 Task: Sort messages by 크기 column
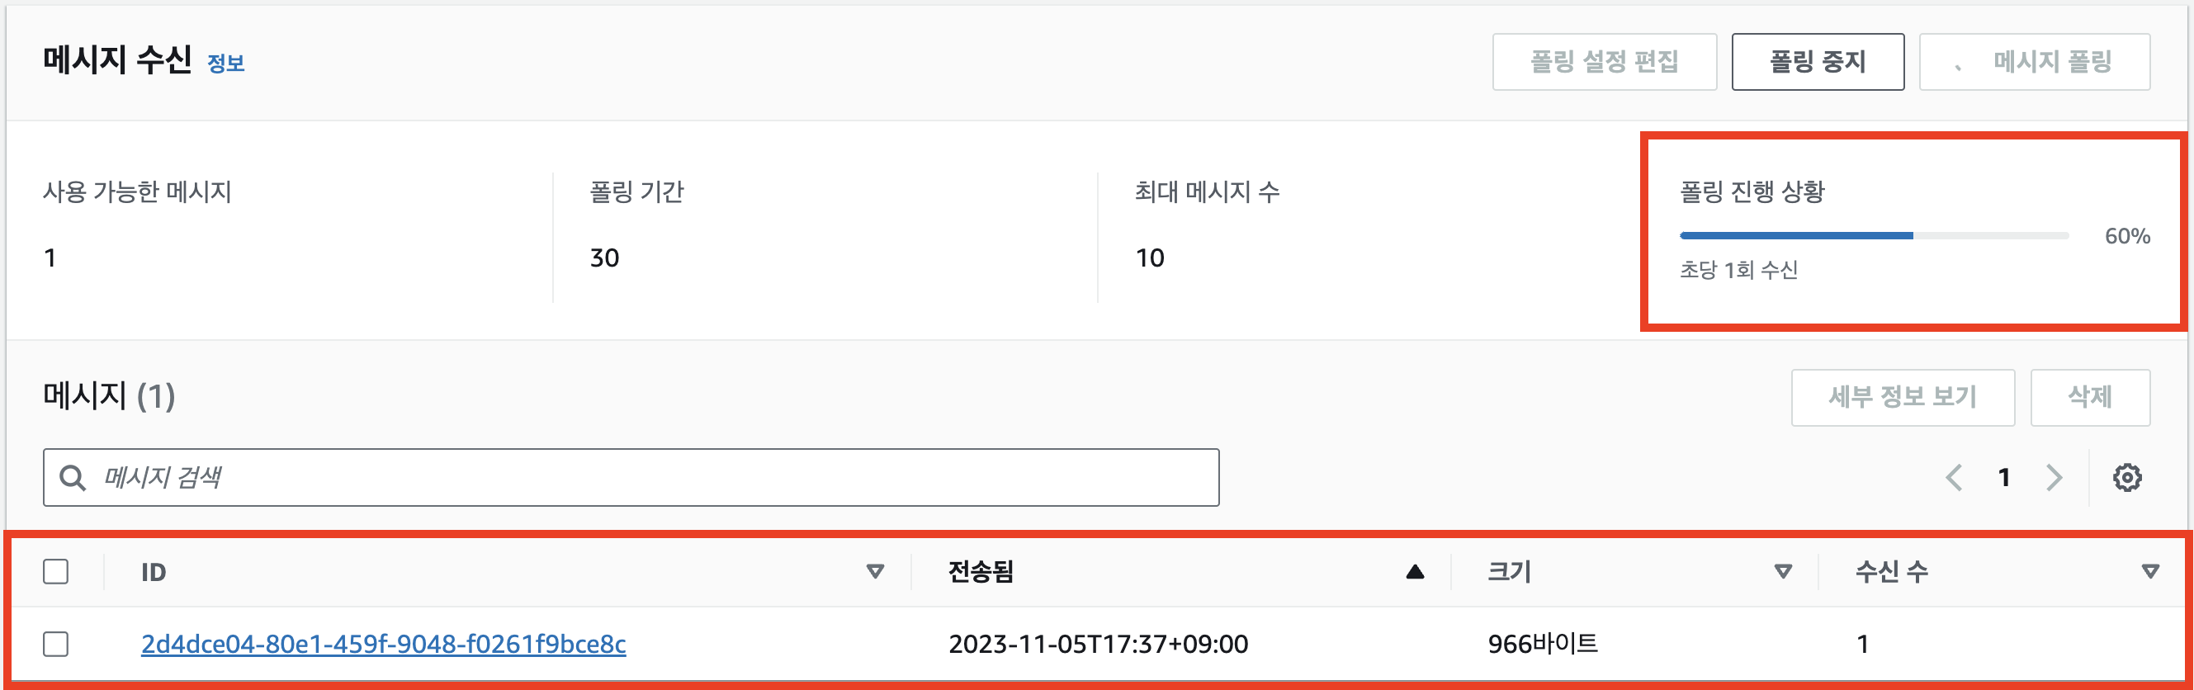[1510, 572]
